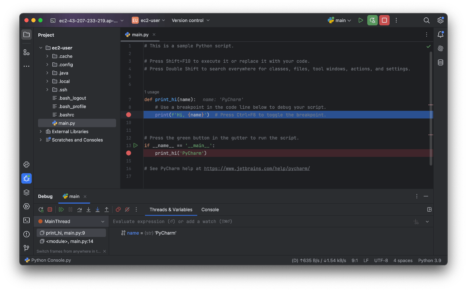Show more tool windows ellipsis in left sidebar

[27, 66]
